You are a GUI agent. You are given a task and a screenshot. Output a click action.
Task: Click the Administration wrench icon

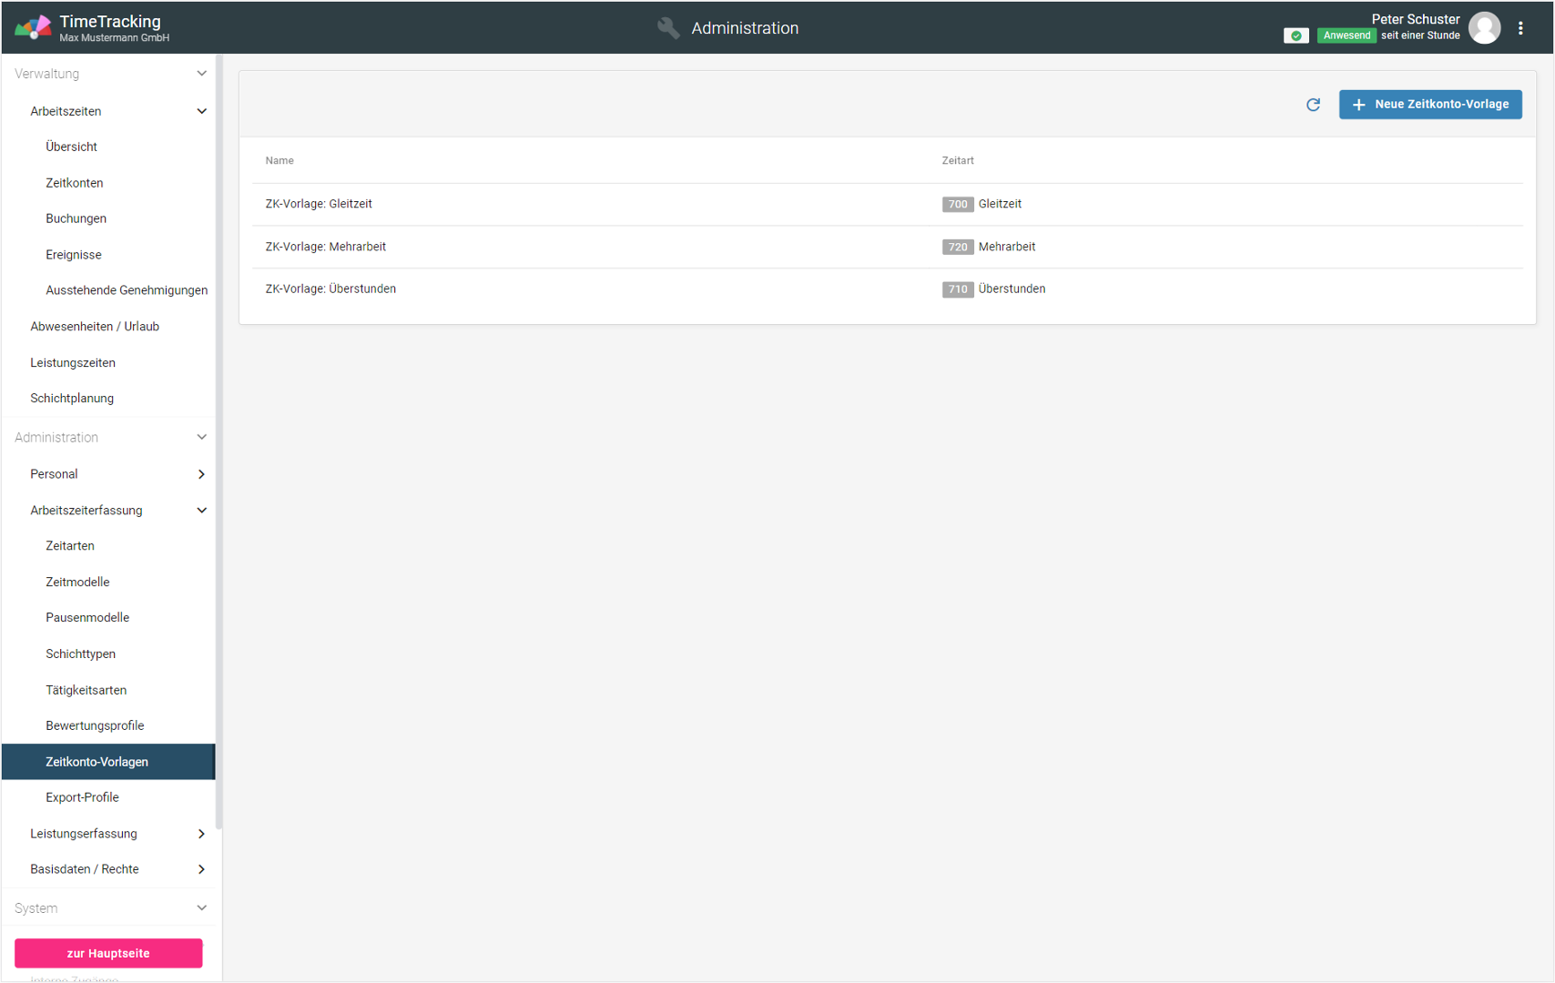point(668,28)
